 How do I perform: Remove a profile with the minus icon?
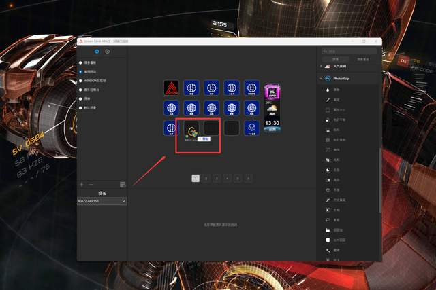point(91,184)
